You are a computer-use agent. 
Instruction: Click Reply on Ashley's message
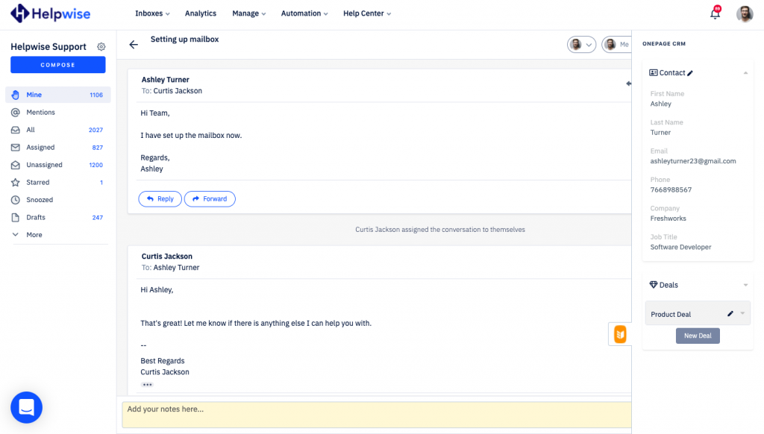click(160, 199)
